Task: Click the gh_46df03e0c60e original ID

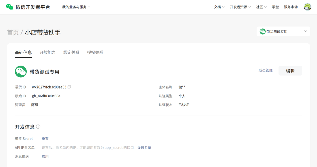Action: (46, 96)
